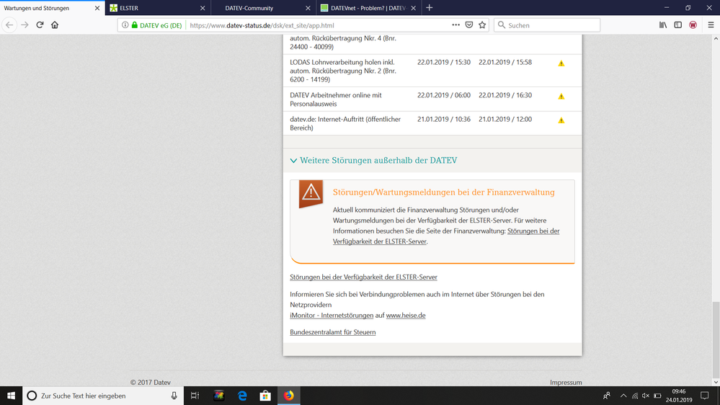Click the Windows taskbar search field
The width and height of the screenshot is (720, 405).
coord(103,396)
